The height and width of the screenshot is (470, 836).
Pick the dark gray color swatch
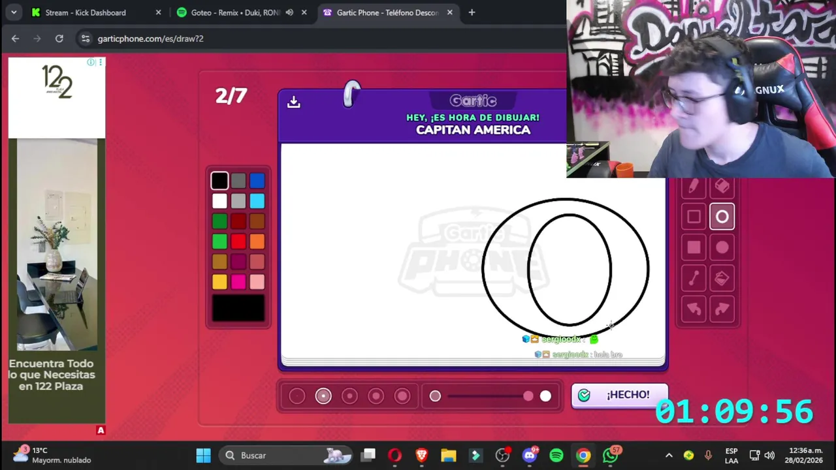point(238,181)
